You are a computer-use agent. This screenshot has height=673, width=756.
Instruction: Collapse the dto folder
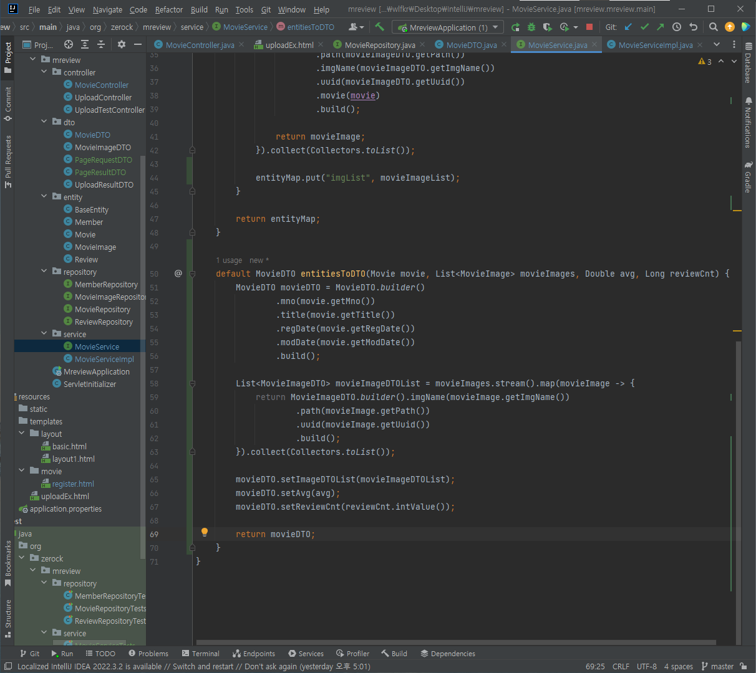tap(44, 122)
